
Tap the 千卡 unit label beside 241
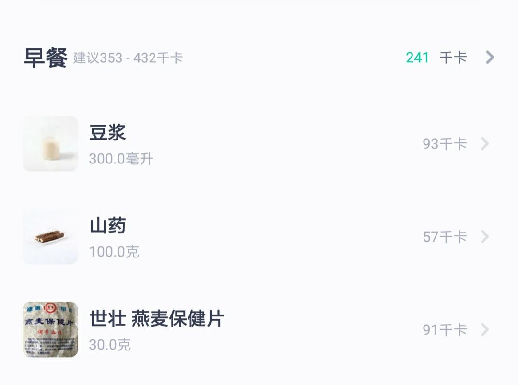pos(453,58)
